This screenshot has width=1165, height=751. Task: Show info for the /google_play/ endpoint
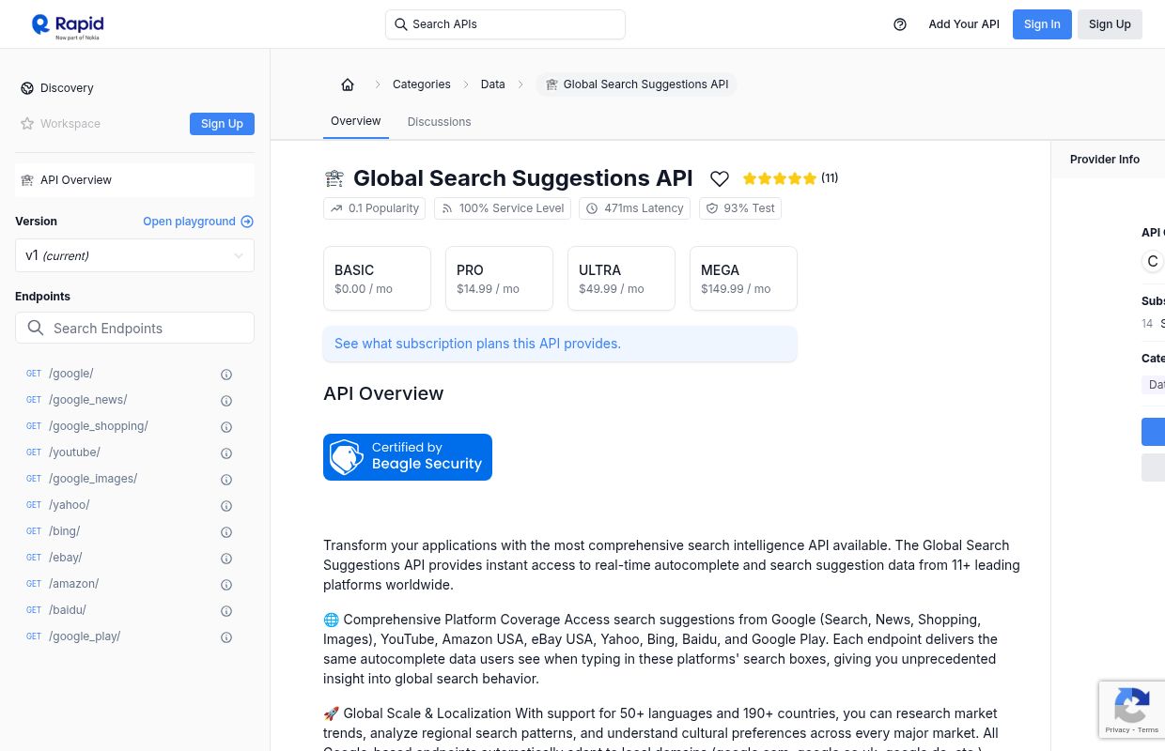click(x=226, y=637)
